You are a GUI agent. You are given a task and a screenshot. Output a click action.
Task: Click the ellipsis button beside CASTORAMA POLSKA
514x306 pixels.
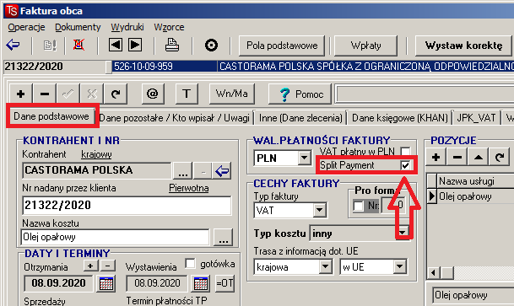[183, 171]
